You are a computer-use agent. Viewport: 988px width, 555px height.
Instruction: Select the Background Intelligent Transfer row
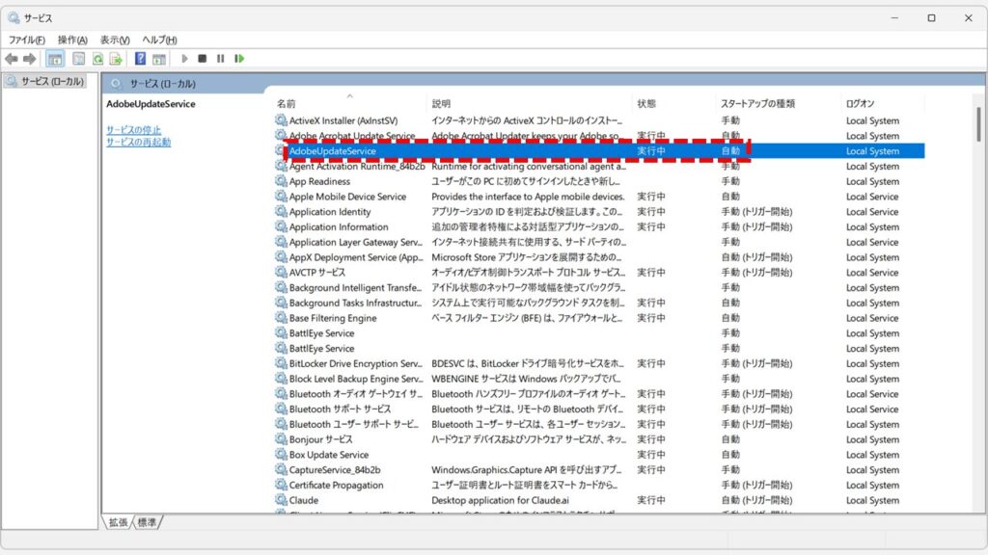coord(599,287)
